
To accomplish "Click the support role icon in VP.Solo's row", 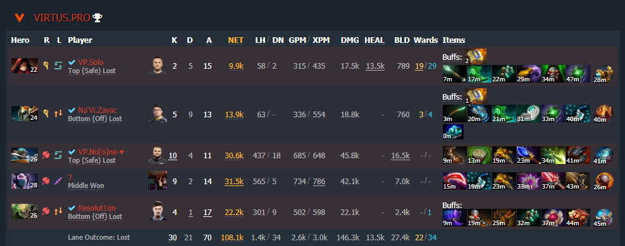I will 46,66.
